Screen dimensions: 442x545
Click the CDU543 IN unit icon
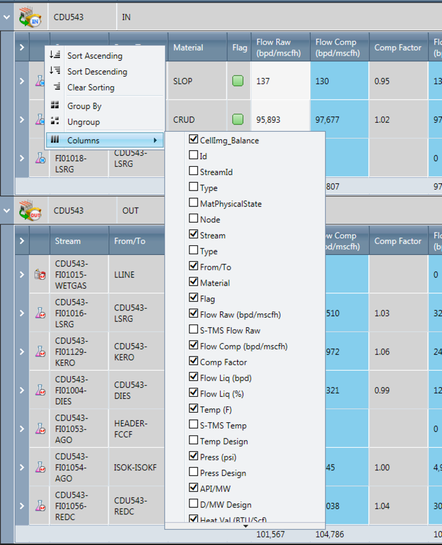(x=29, y=17)
